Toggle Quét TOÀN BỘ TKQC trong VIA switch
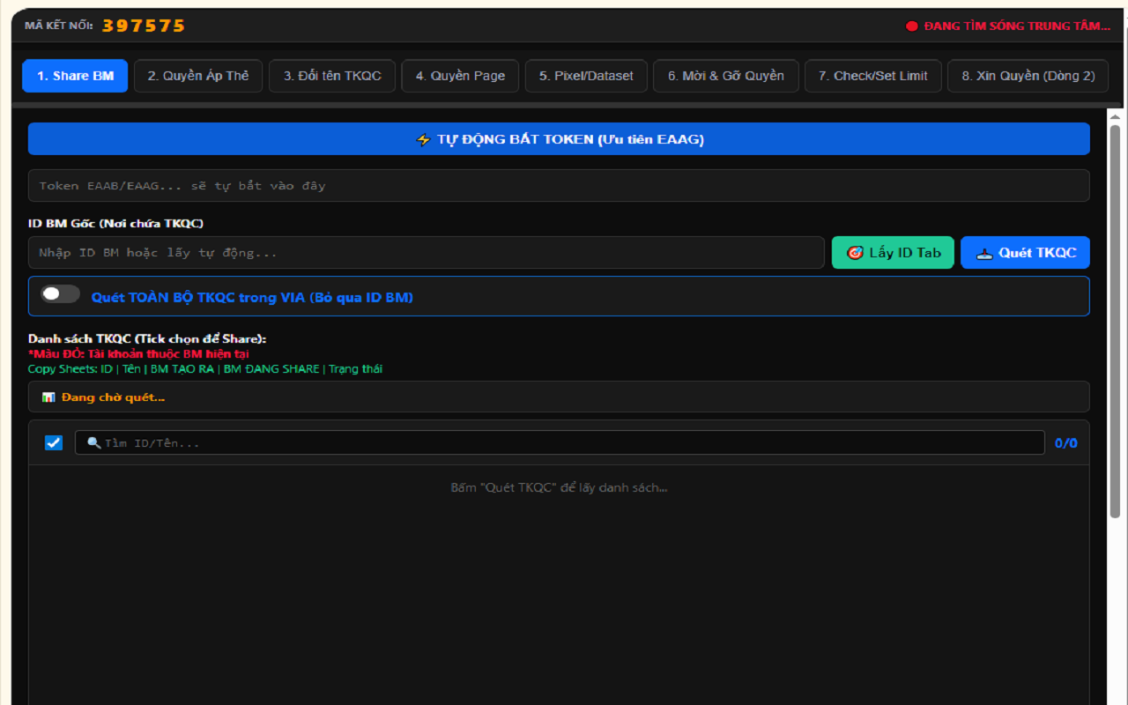The height and width of the screenshot is (705, 1128). [60, 294]
